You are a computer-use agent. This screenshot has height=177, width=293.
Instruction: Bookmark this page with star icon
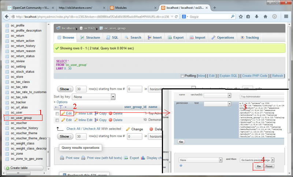241,16
